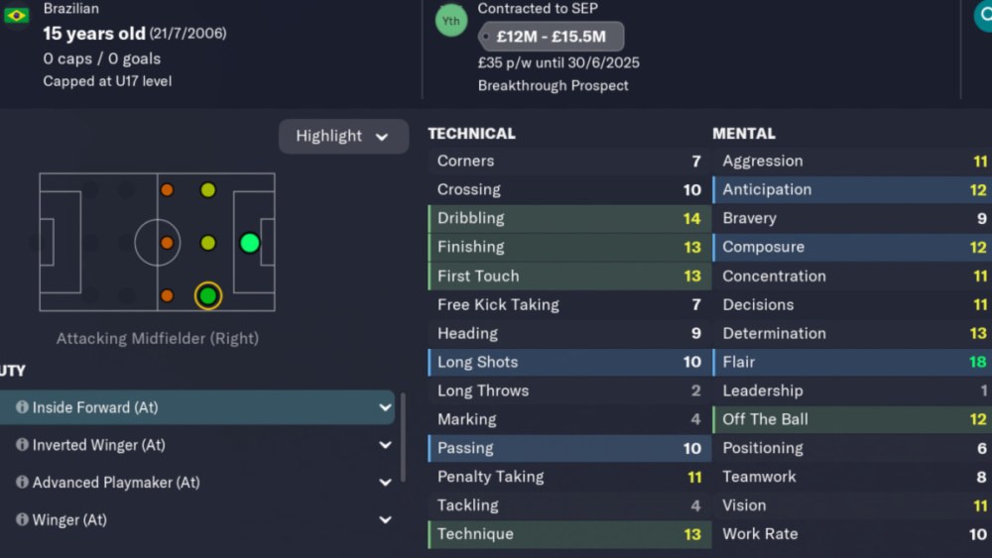Screen dimensions: 992x558
Task: Click info icon beside Advanced Playmaker (At)
Action: (x=22, y=483)
